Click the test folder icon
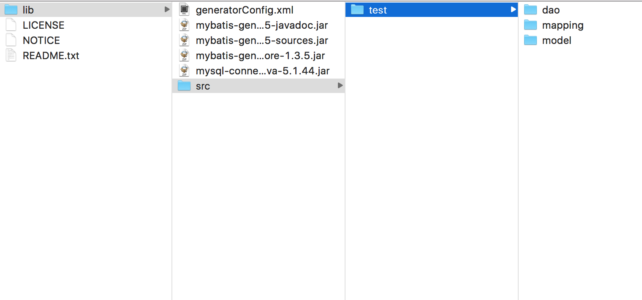The width and height of the screenshot is (642, 300). pos(357,10)
